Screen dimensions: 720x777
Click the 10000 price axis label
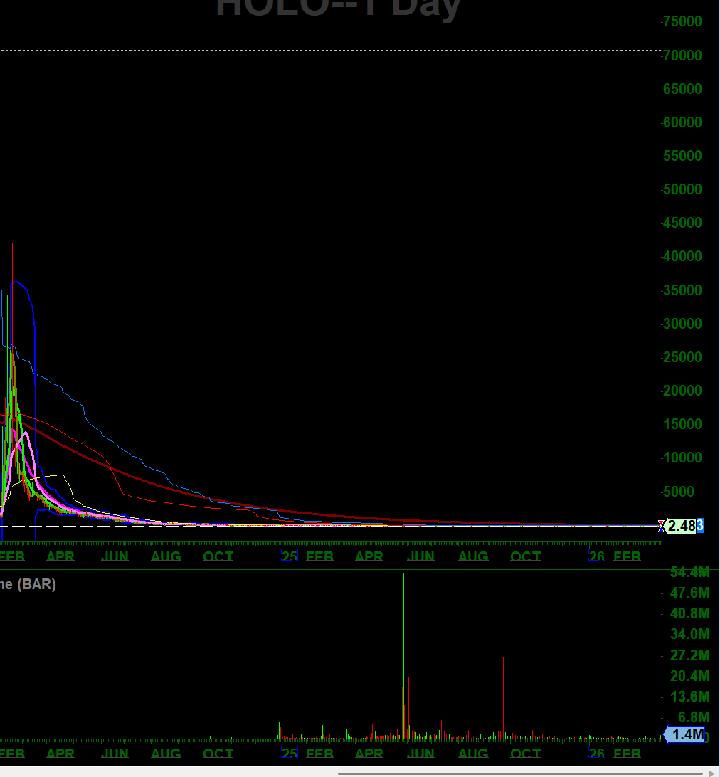pyautogui.click(x=682, y=458)
